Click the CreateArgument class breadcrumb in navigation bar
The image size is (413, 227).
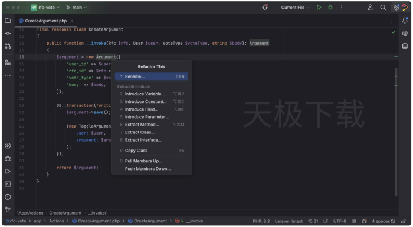(147, 221)
